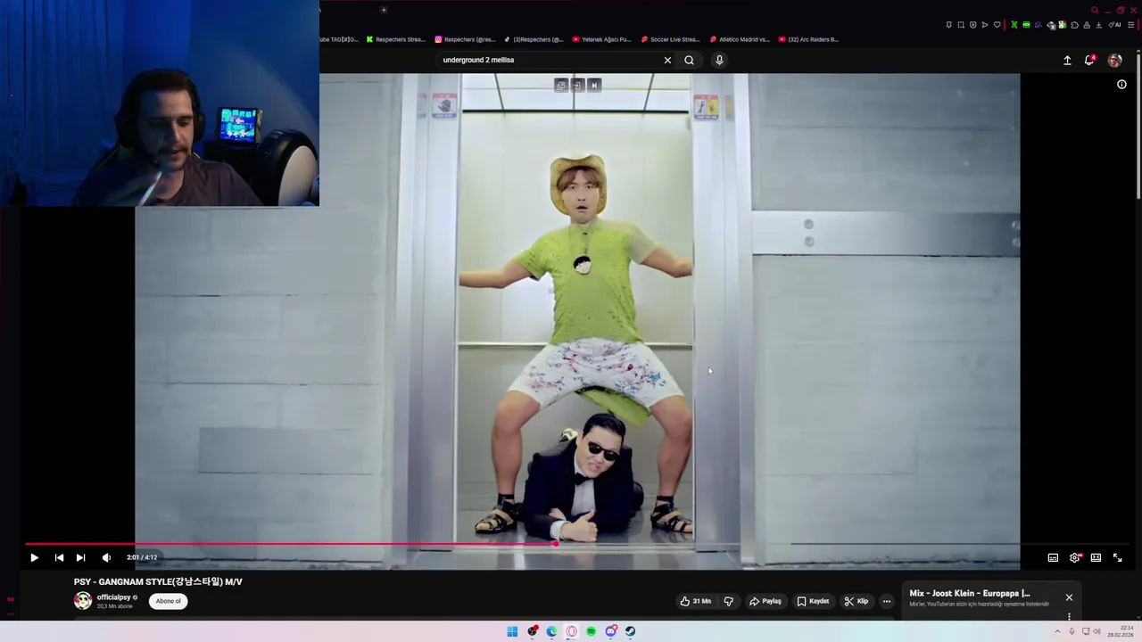Image resolution: width=1142 pixels, height=642 pixels.
Task: Open the player settings gear
Action: (x=1074, y=557)
